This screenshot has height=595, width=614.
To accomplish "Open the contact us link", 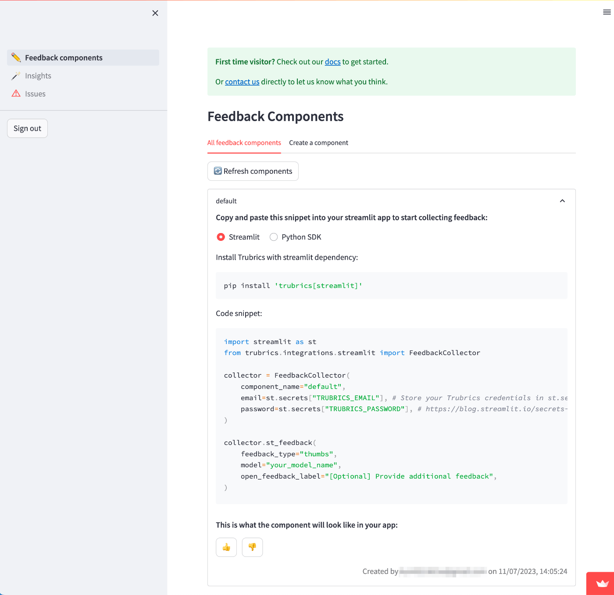I will pos(242,82).
